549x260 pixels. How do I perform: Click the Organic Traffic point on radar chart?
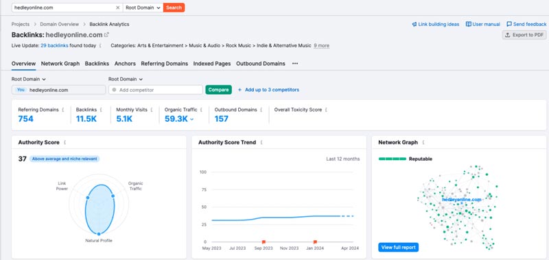pos(113,196)
